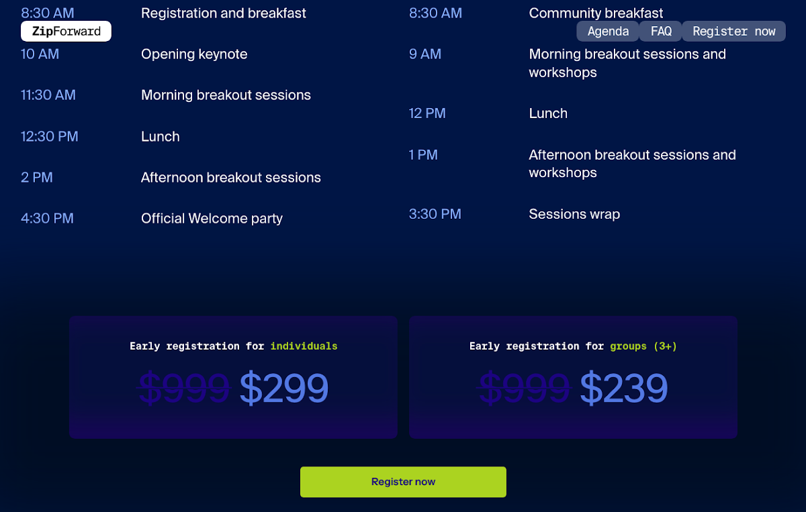Open the FAQ nav item
This screenshot has width=806, height=512.
[661, 32]
